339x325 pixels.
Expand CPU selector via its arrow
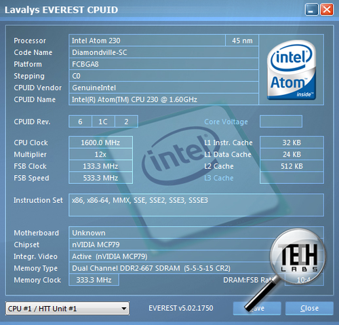point(123,309)
